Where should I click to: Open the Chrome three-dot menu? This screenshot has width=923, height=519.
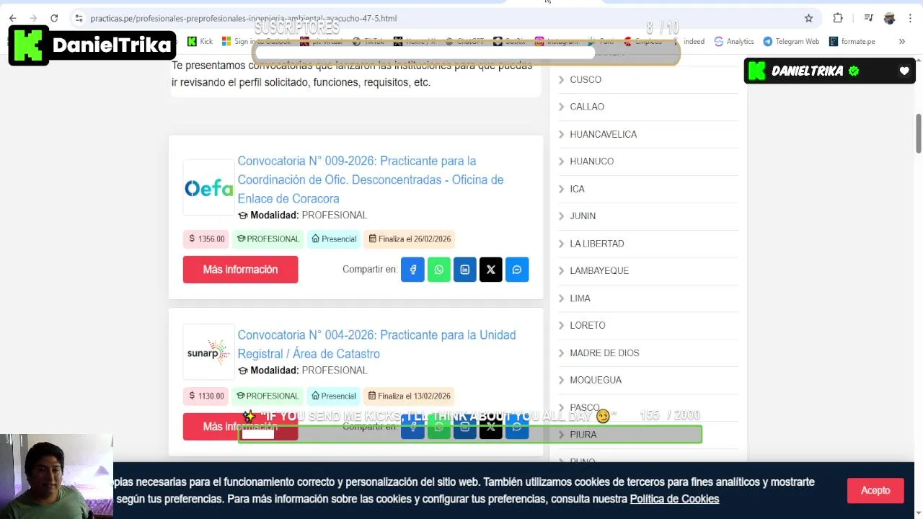click(910, 18)
